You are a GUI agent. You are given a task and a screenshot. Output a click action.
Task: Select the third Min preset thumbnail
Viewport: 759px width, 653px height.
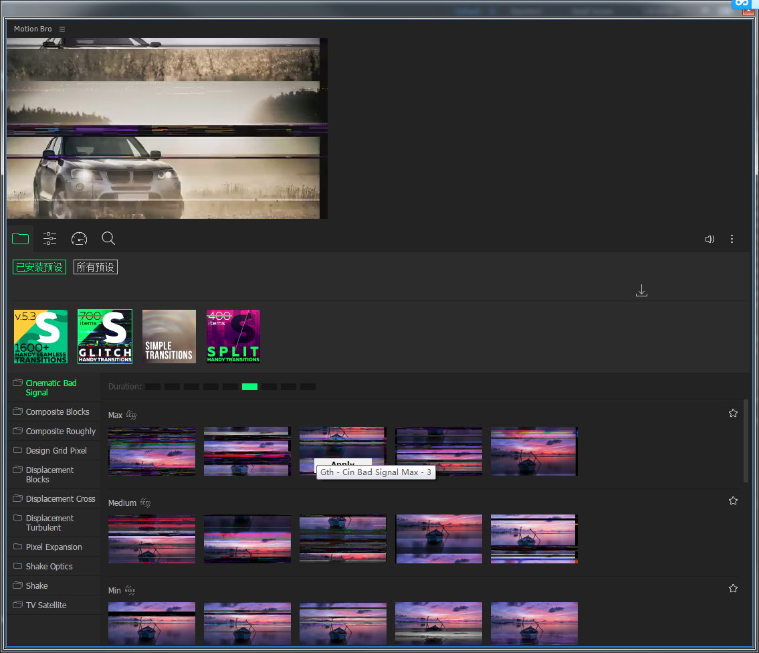[x=343, y=624]
